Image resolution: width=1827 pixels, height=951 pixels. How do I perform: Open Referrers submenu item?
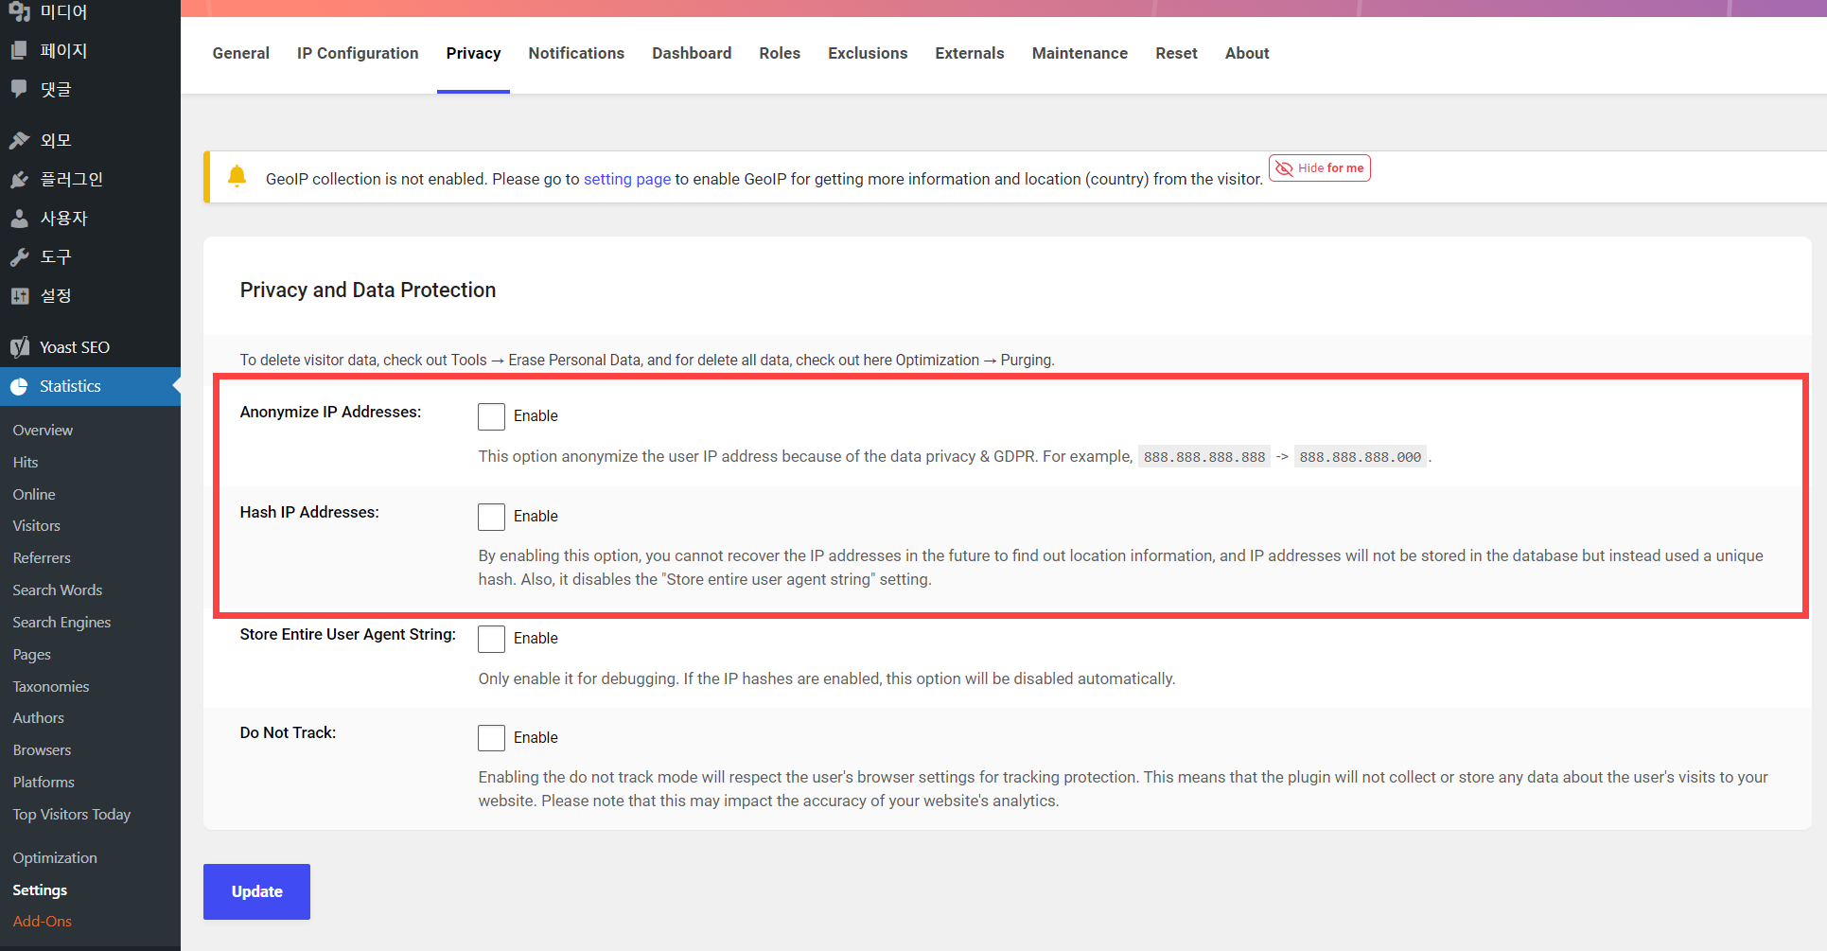click(42, 557)
